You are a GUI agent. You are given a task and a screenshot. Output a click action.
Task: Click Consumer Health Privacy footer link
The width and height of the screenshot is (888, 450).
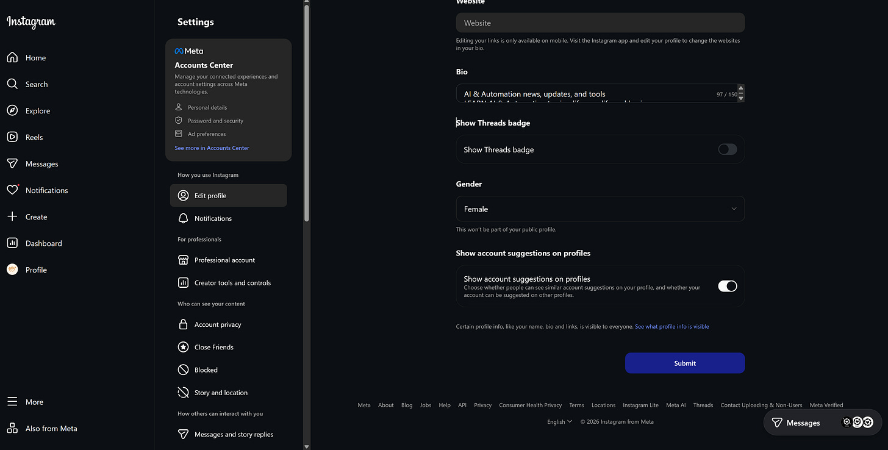[x=530, y=405]
